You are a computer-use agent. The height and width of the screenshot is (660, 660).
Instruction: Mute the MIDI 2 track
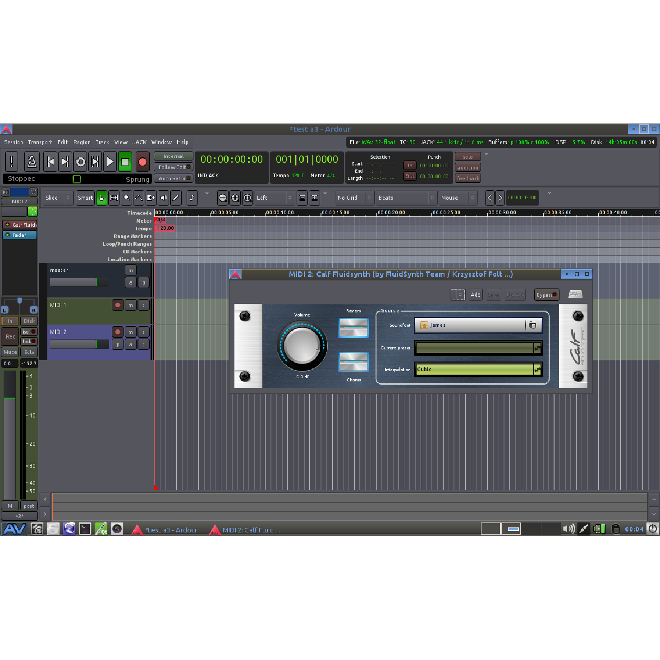131,332
